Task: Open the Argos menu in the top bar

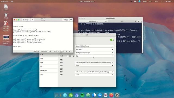Action: (x=144, y=1)
